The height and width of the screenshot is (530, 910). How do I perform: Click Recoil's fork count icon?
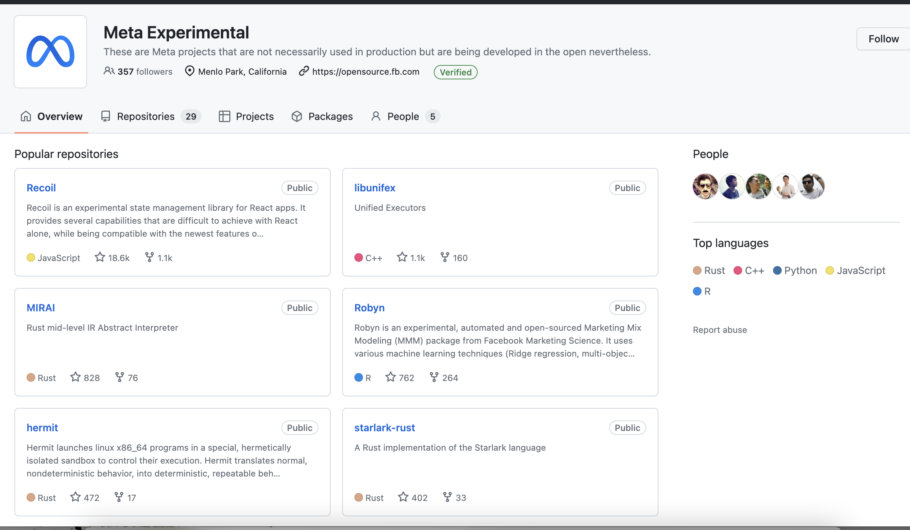coord(149,257)
